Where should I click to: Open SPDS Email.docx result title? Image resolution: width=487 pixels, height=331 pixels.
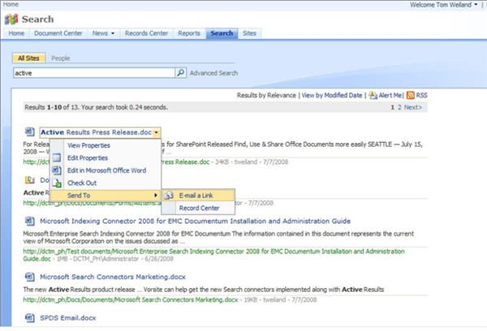tap(68, 318)
